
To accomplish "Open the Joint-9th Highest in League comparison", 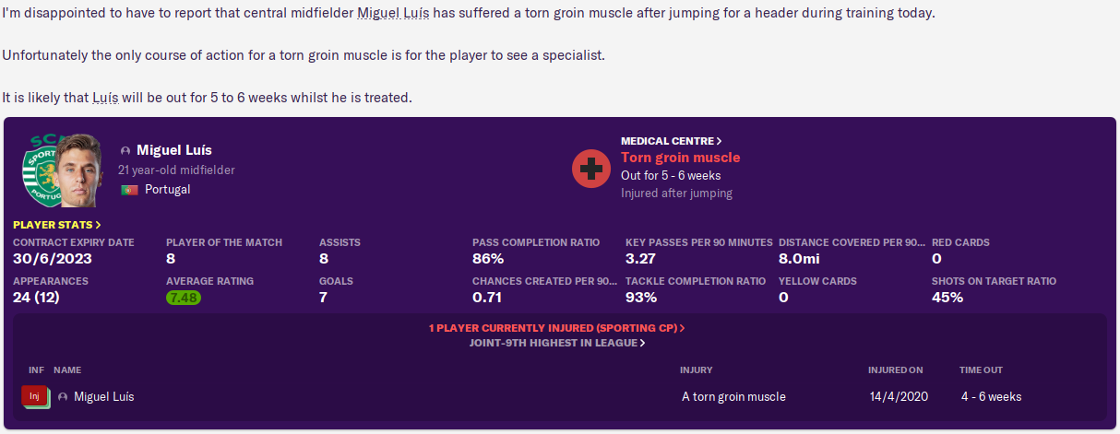I will point(556,343).
